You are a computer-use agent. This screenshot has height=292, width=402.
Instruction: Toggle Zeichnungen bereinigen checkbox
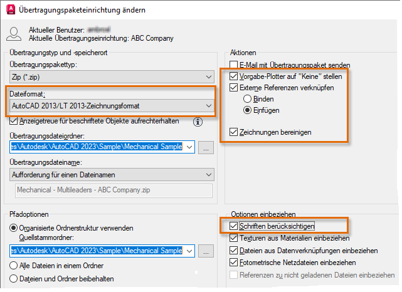coord(233,132)
